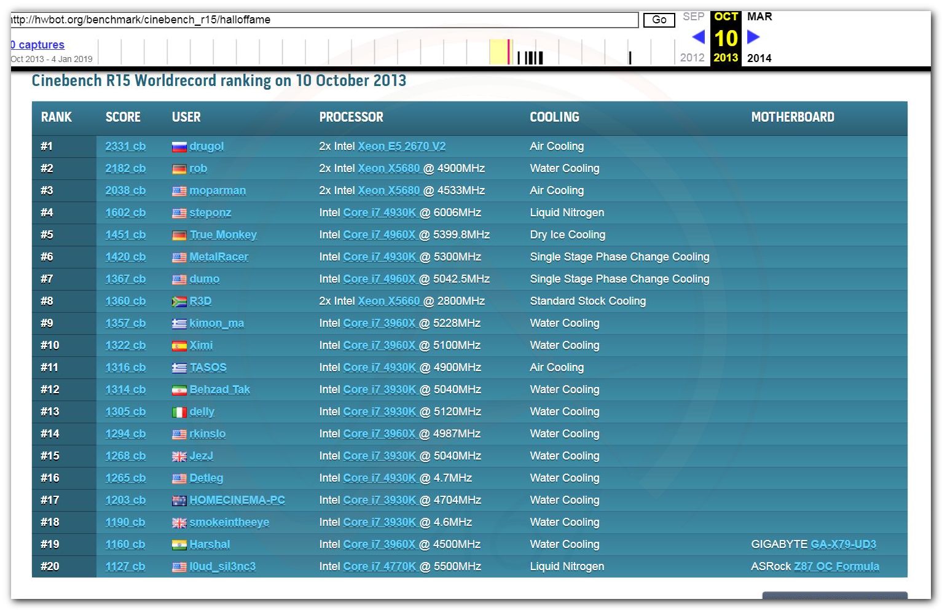Go to the next capture with the right arrow
Viewport: 942px width, 610px height.
pos(753,37)
